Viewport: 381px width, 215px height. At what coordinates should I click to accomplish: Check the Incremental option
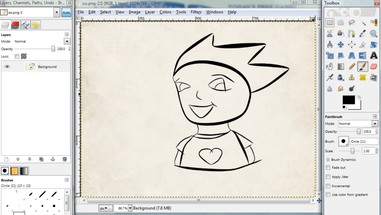tap(328, 186)
